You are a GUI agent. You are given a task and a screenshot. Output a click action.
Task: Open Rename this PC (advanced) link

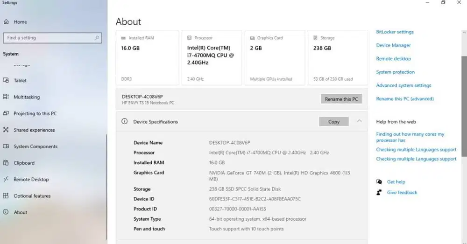tap(405, 99)
